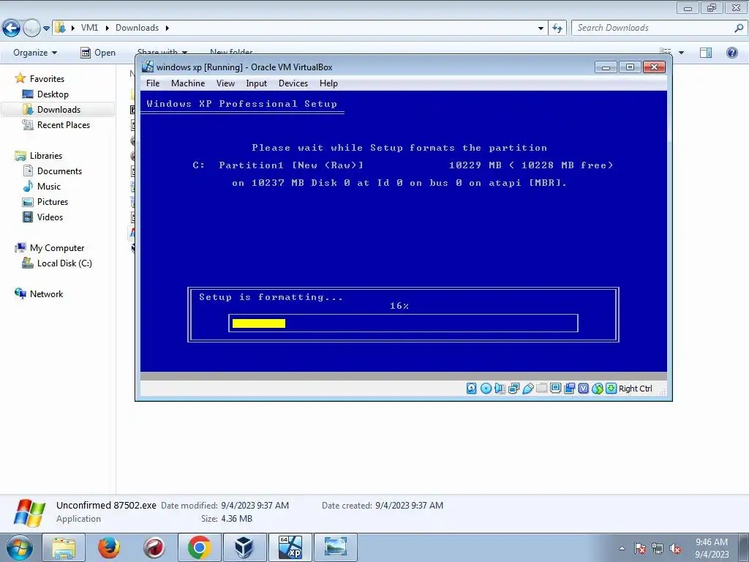This screenshot has width=749, height=562.
Task: Open the Devices menu in VirtualBox
Action: click(293, 83)
